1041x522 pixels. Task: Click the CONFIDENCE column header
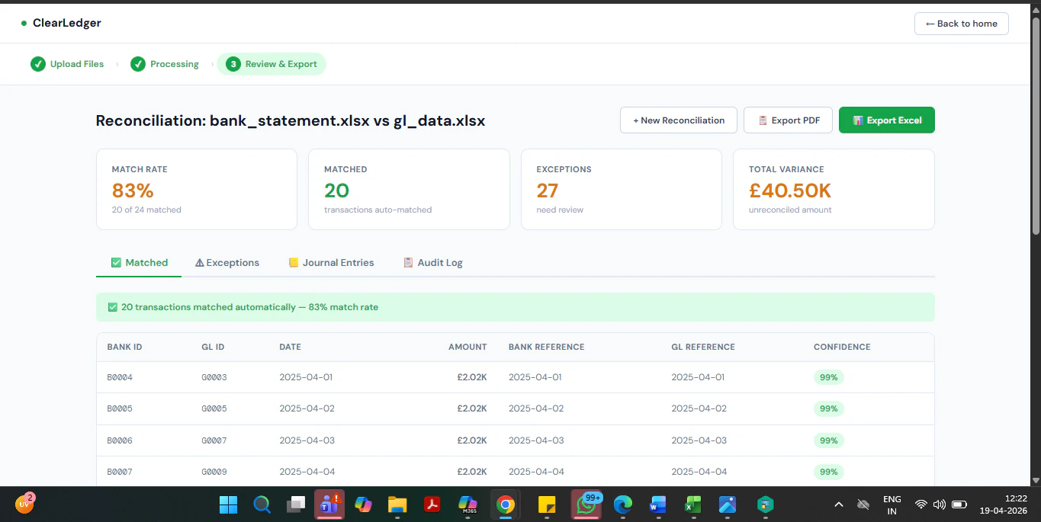pyautogui.click(x=842, y=347)
